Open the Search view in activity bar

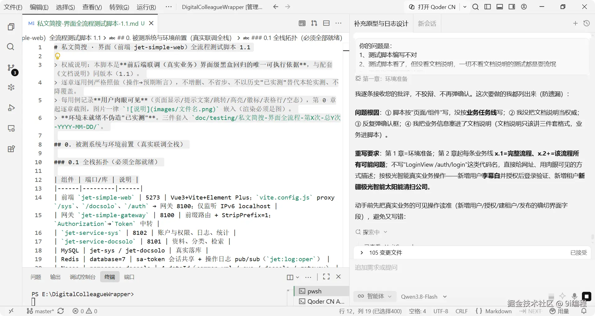pyautogui.click(x=11, y=47)
